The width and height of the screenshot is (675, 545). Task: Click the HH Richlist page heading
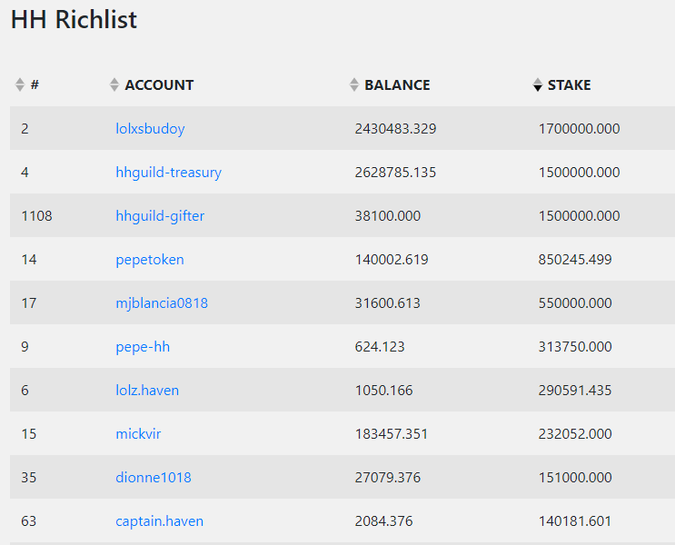(74, 20)
